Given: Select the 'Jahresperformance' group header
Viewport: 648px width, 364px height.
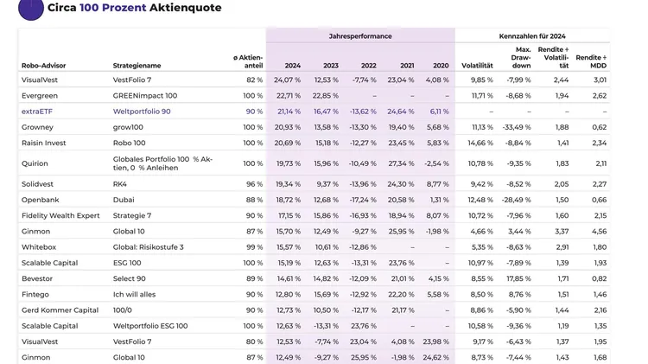Looking at the screenshot, I should point(360,36).
